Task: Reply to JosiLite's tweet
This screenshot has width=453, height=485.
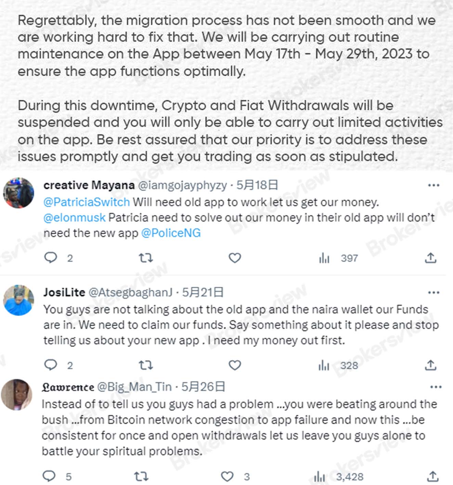Action: click(52, 365)
